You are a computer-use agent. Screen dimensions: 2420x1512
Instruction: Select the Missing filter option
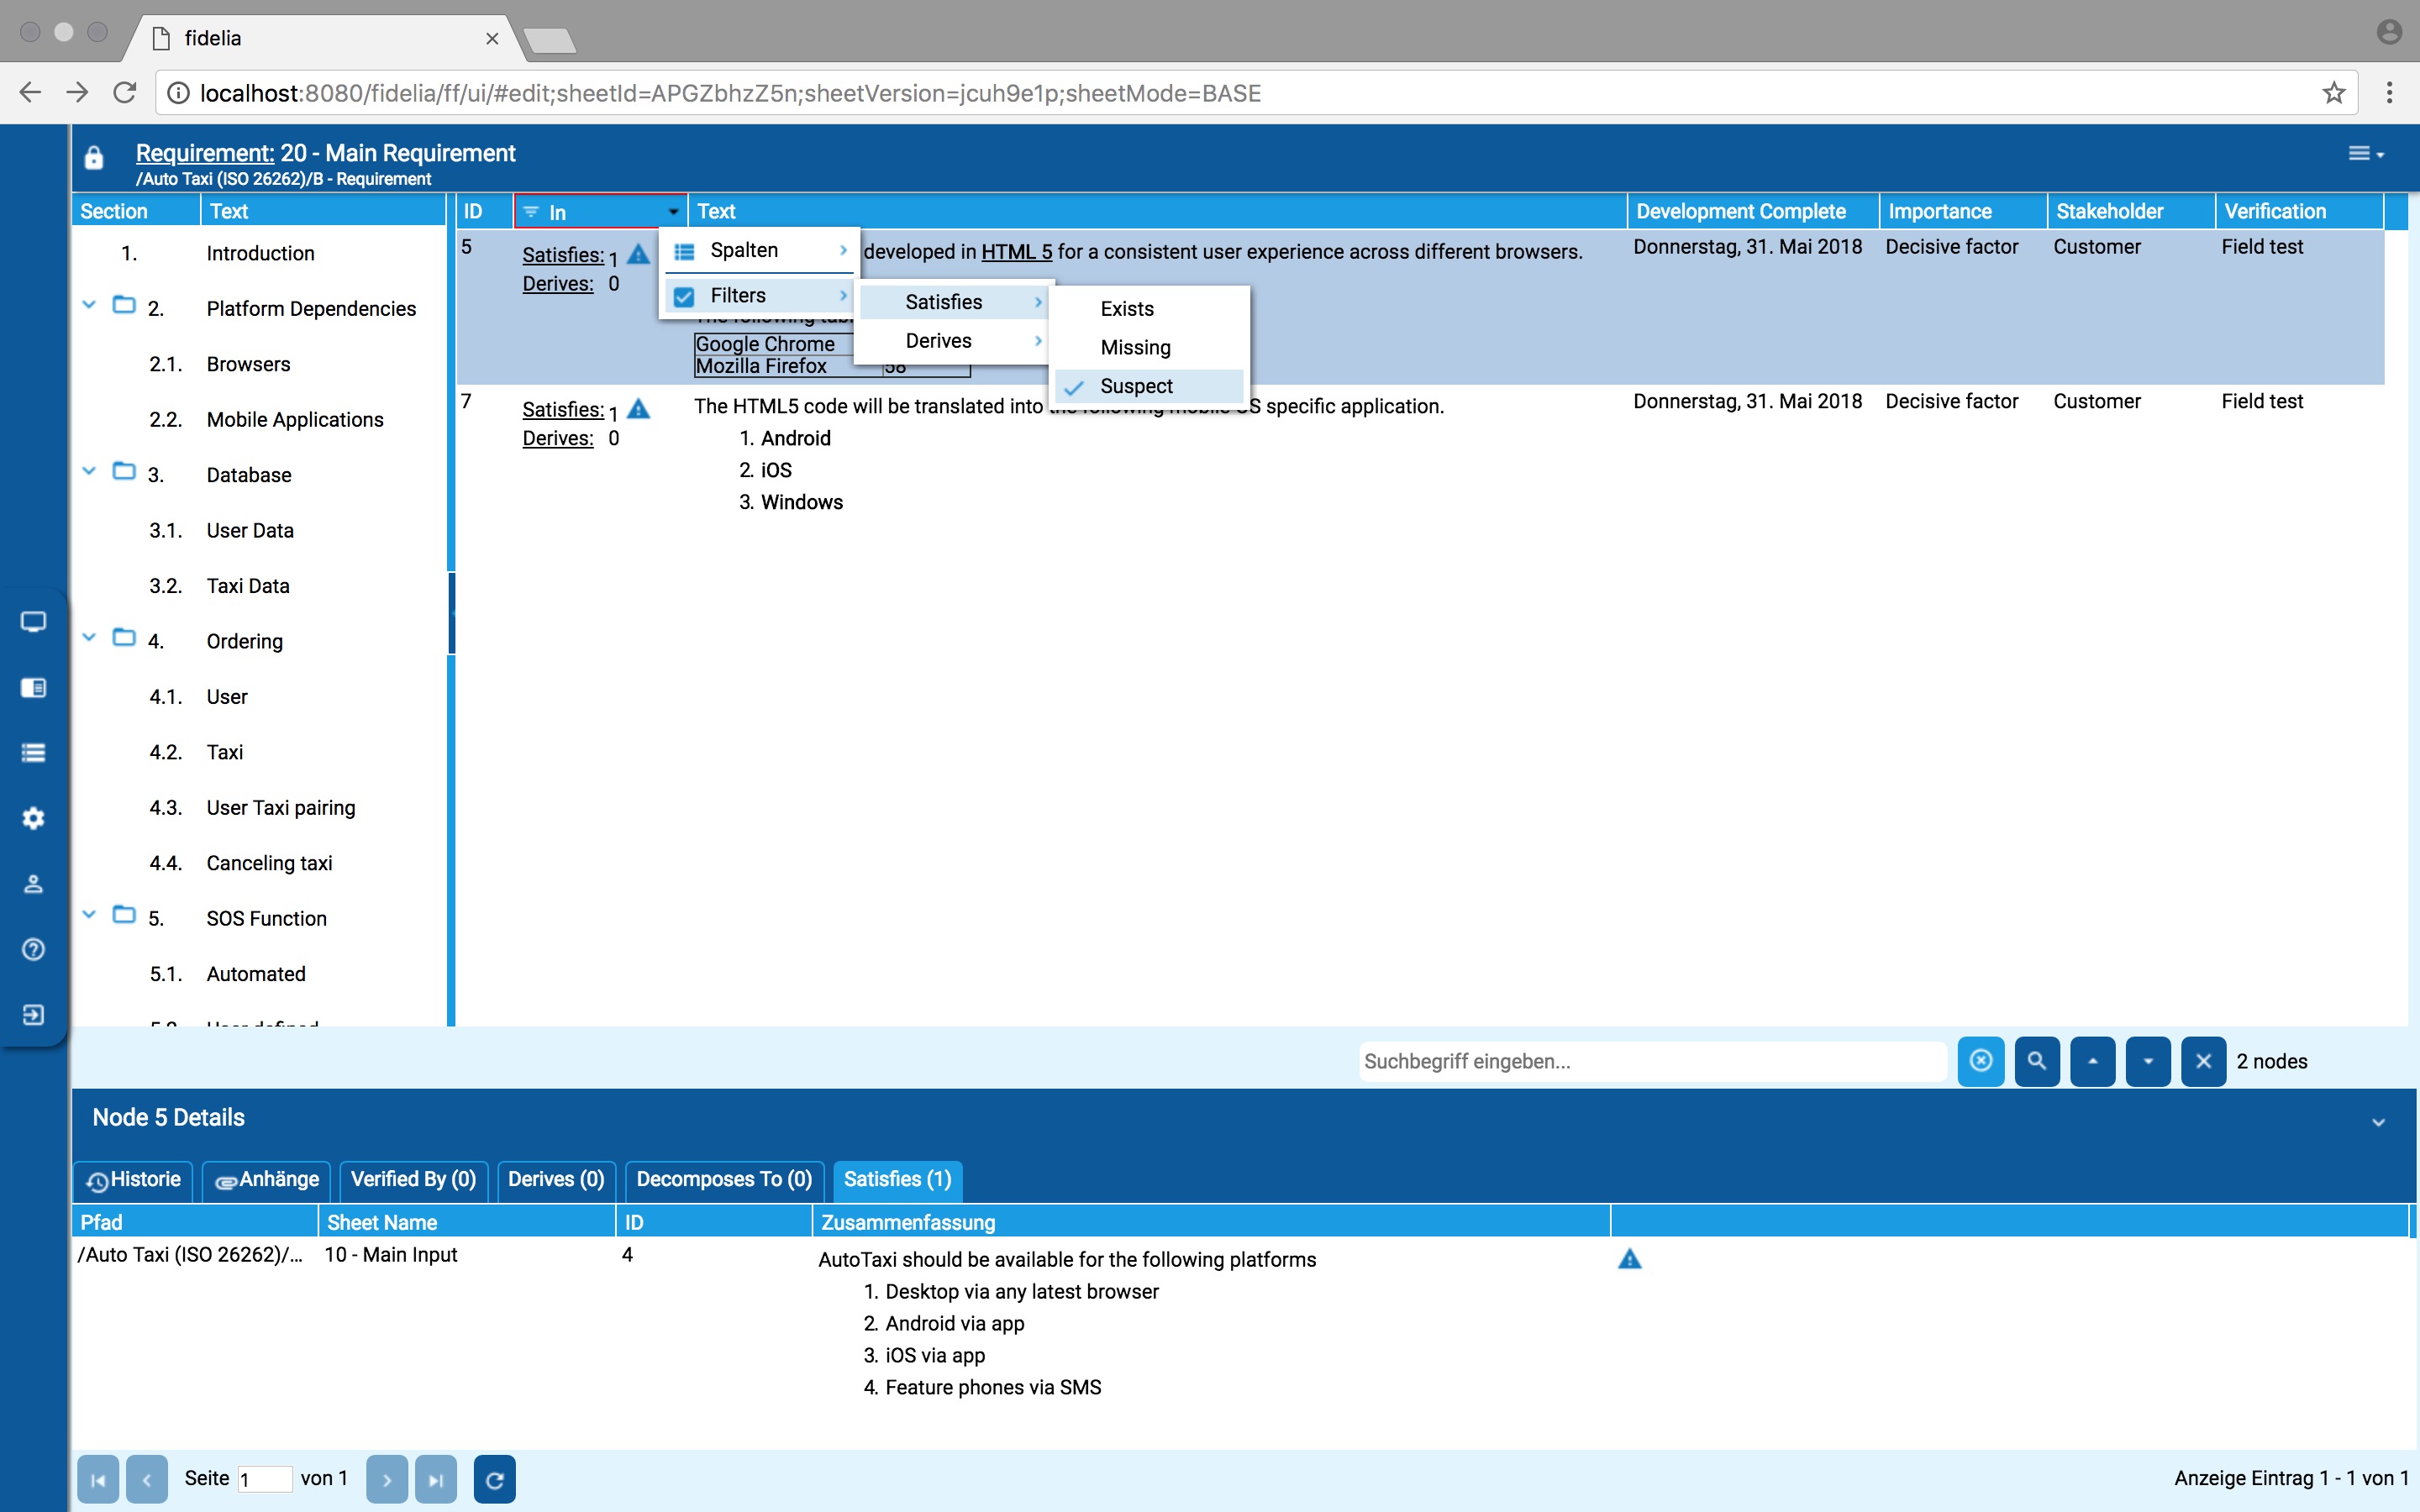point(1135,347)
